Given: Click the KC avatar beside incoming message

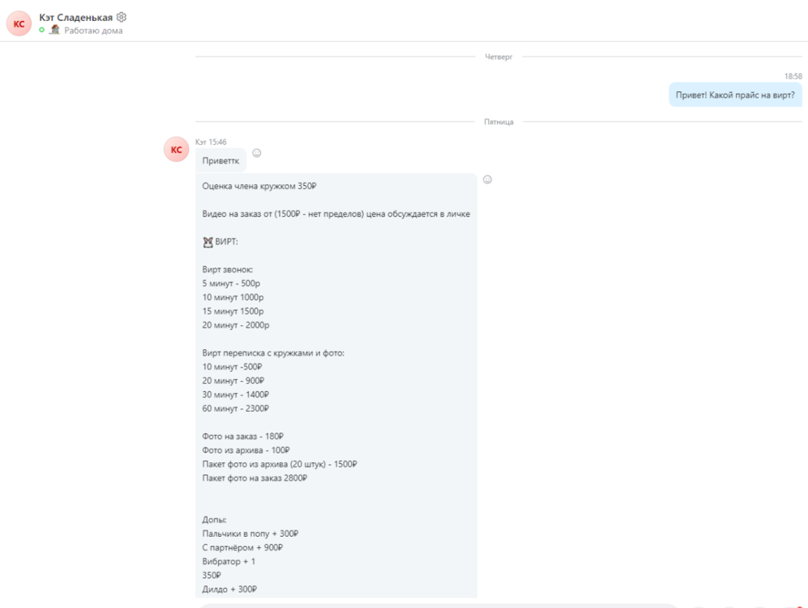Looking at the screenshot, I should pos(176,150).
